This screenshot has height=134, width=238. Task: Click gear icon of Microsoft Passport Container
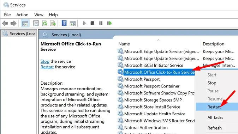pos(120,86)
